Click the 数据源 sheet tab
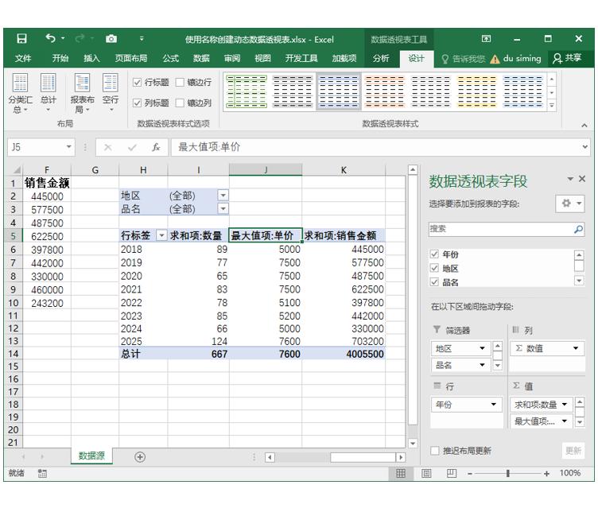Screen dimensions: 598x508 coord(91,456)
